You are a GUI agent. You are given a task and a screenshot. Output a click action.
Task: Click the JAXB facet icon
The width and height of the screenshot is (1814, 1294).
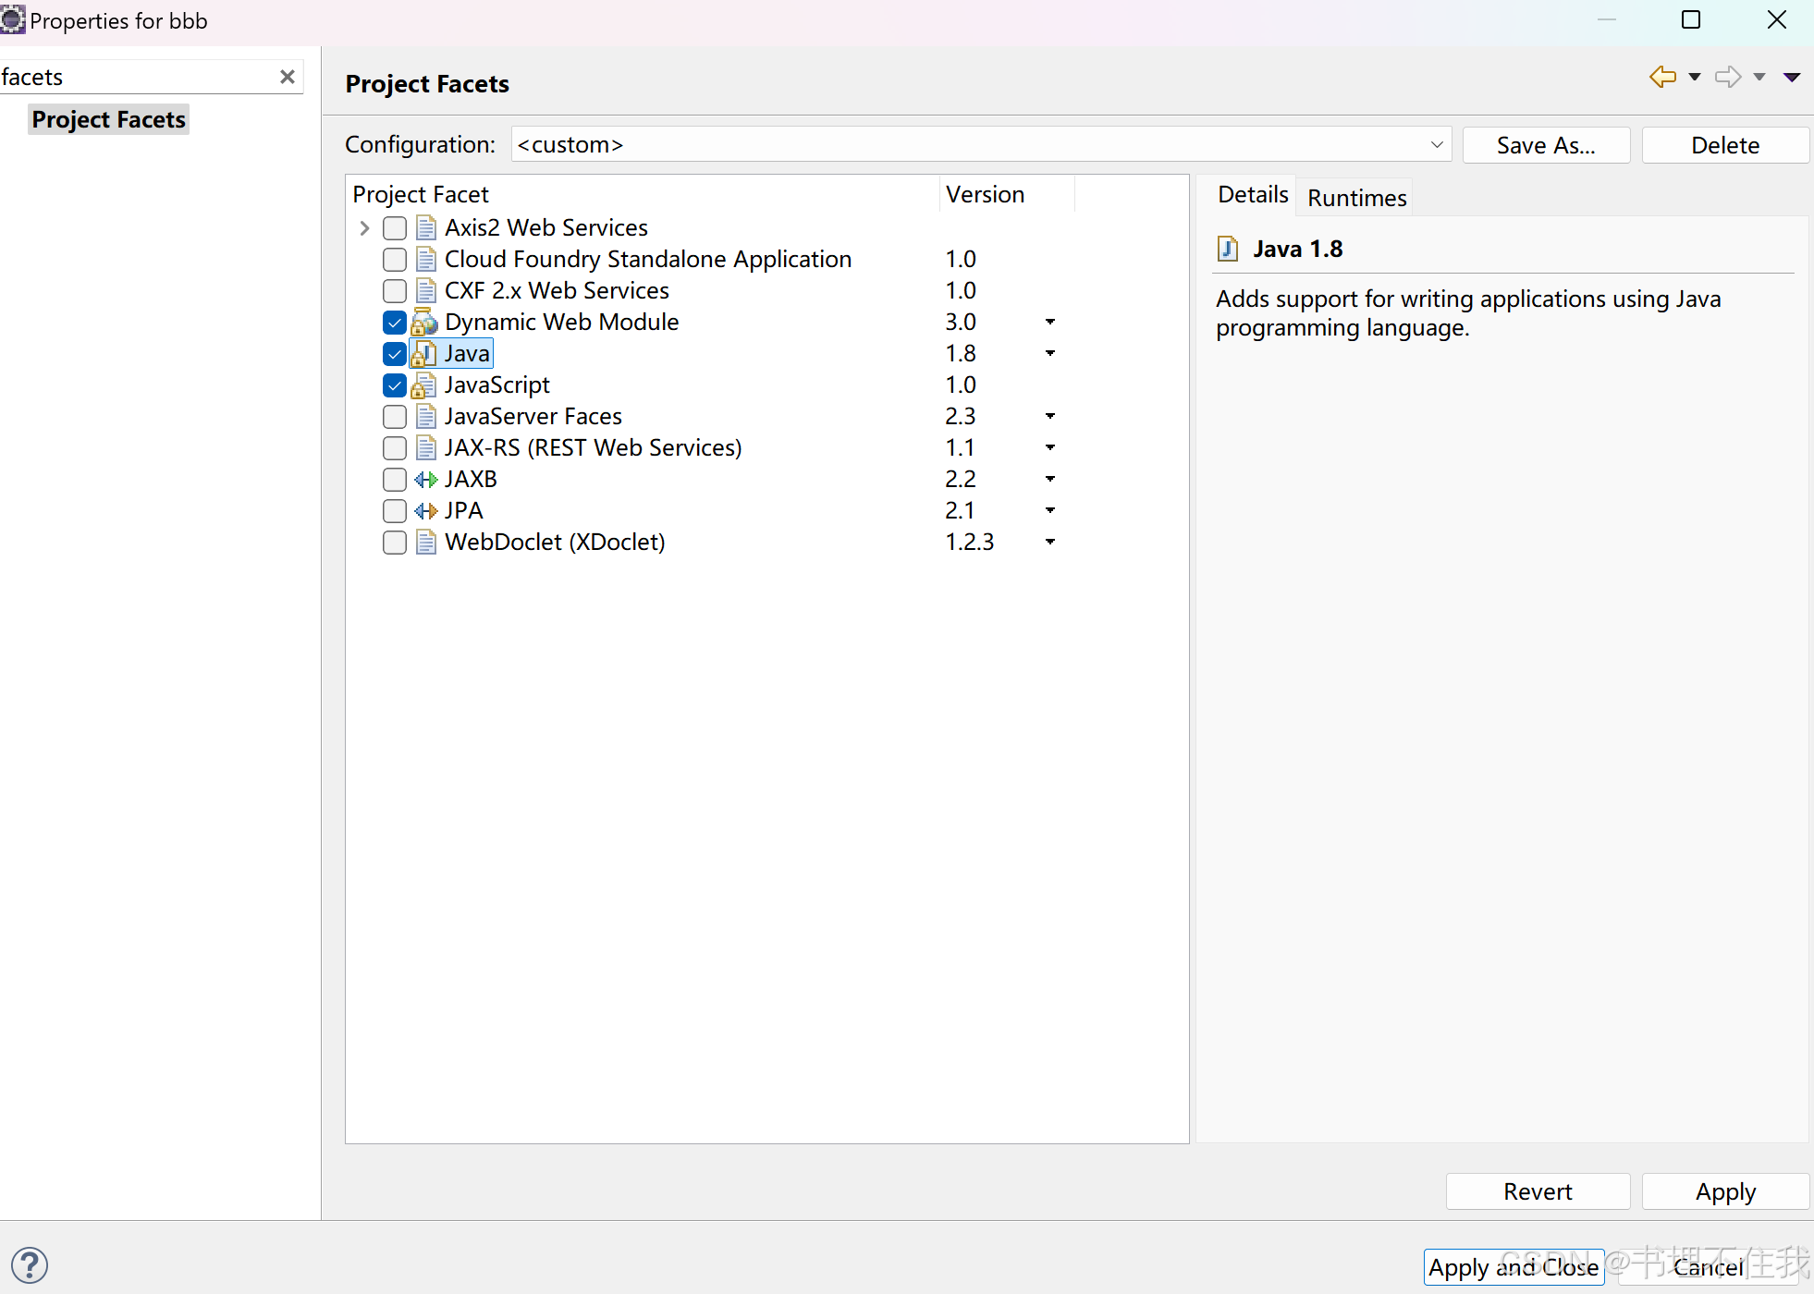pyautogui.click(x=425, y=480)
